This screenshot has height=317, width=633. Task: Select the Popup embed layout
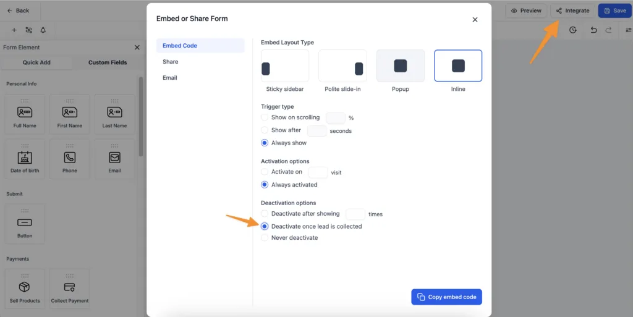point(401,66)
